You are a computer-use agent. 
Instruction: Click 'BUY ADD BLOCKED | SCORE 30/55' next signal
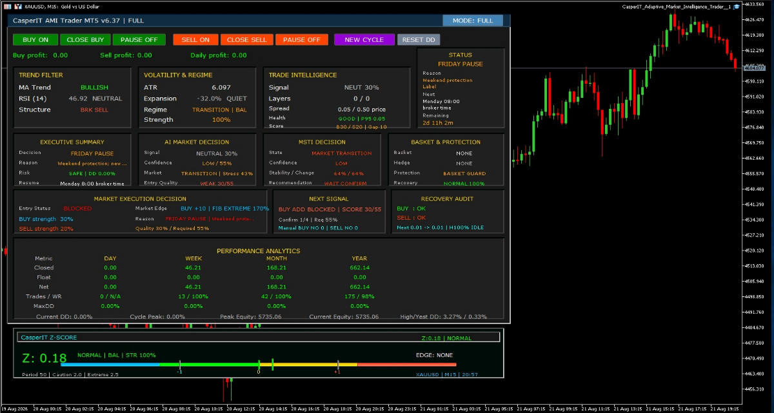point(329,209)
